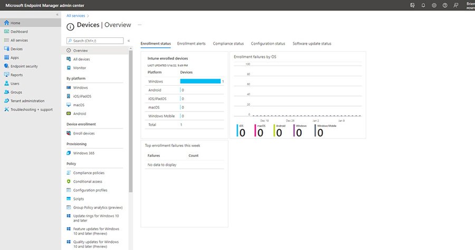Switch to the Software update status tab

click(x=311, y=43)
